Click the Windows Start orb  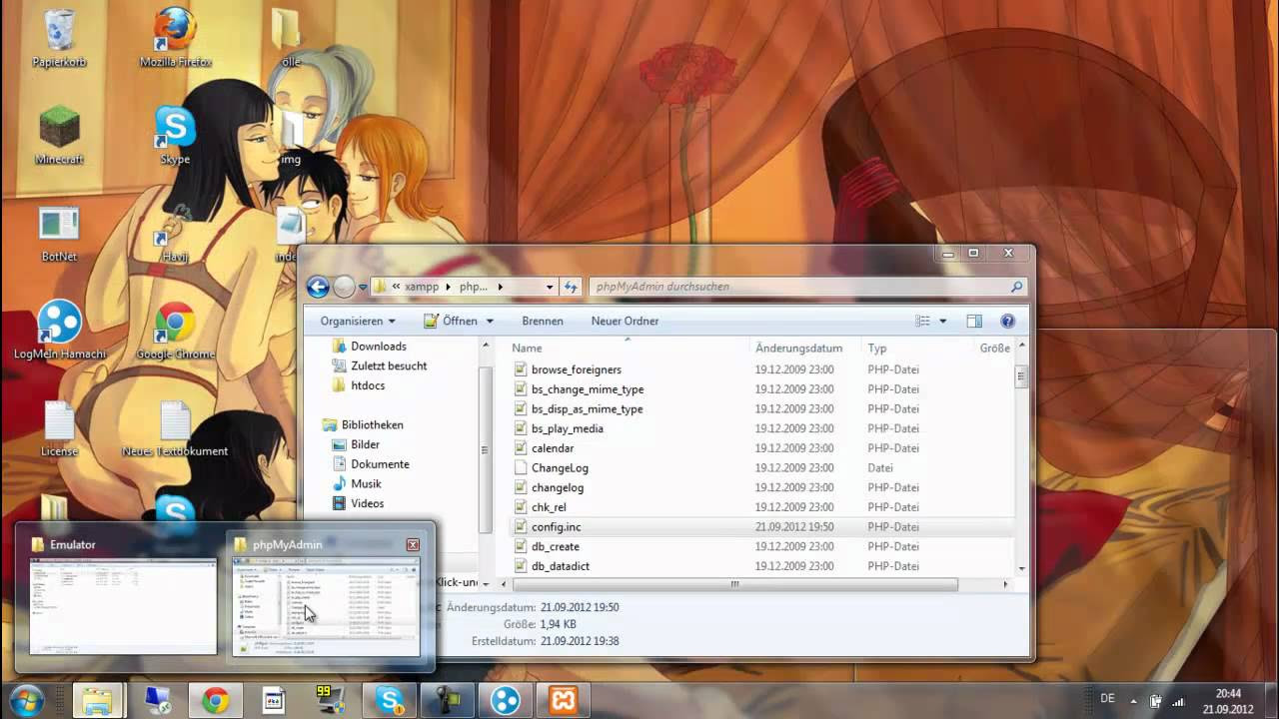[27, 700]
